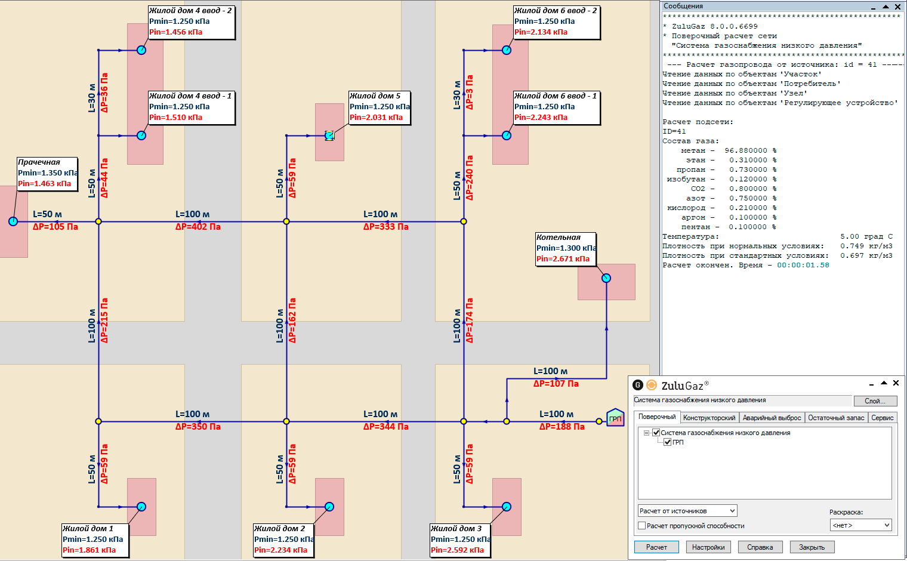907x561 pixels.
Task: Uncheck Система газоснабжения низкого давления checkbox
Action: [656, 433]
